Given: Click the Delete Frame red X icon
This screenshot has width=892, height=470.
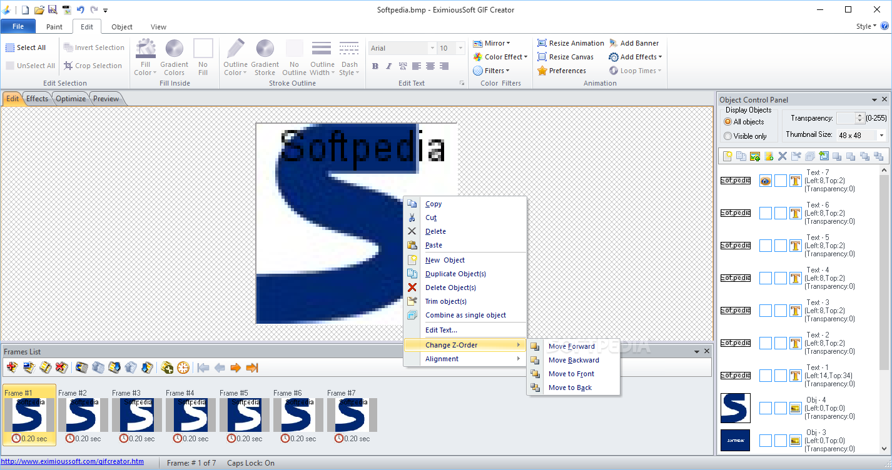Looking at the screenshot, I should coord(61,367).
